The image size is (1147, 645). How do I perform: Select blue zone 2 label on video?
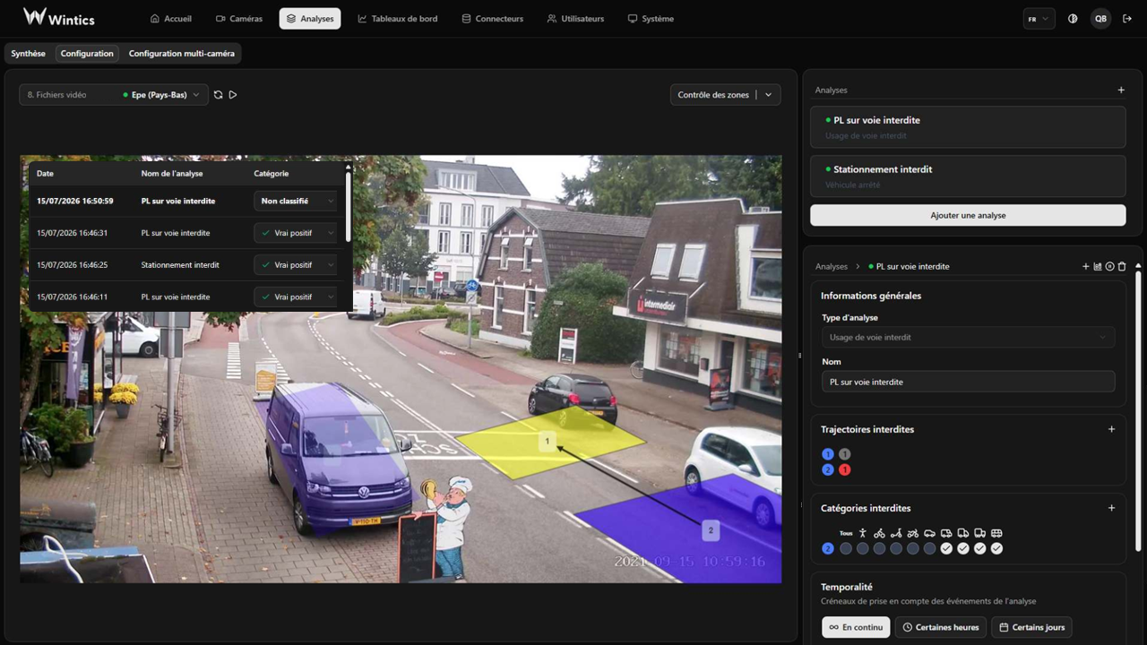(711, 530)
